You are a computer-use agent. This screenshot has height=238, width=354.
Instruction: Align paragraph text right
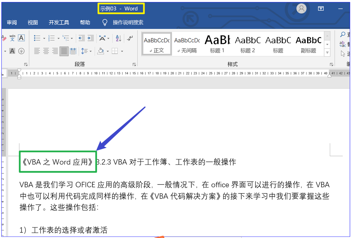[x=55, y=51]
